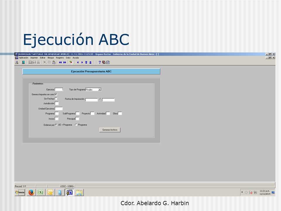
Task: Select UE + Programa sort option
Action: [x=56, y=125]
